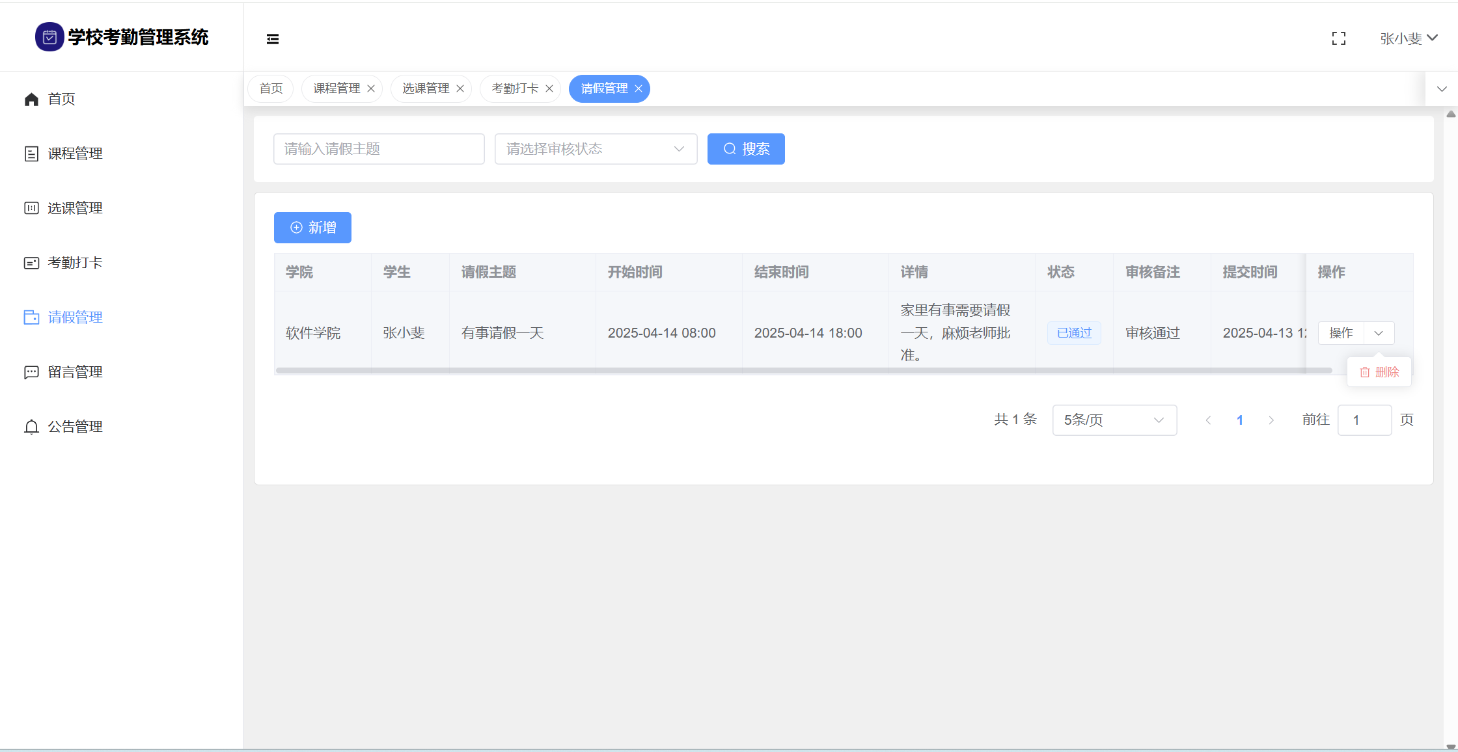This screenshot has width=1458, height=752.
Task: Close the 课程管理 tab
Action: (x=371, y=88)
